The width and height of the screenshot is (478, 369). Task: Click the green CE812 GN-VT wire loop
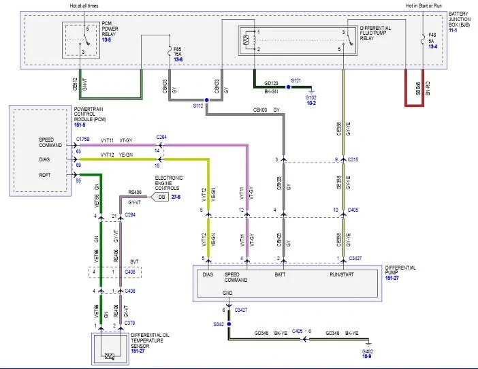[x=111, y=99]
